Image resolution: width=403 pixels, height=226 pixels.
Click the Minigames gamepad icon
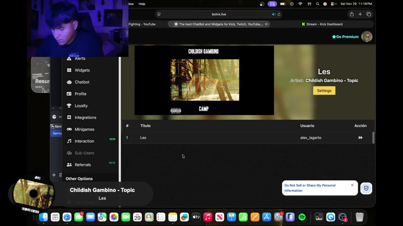pyautogui.click(x=69, y=129)
